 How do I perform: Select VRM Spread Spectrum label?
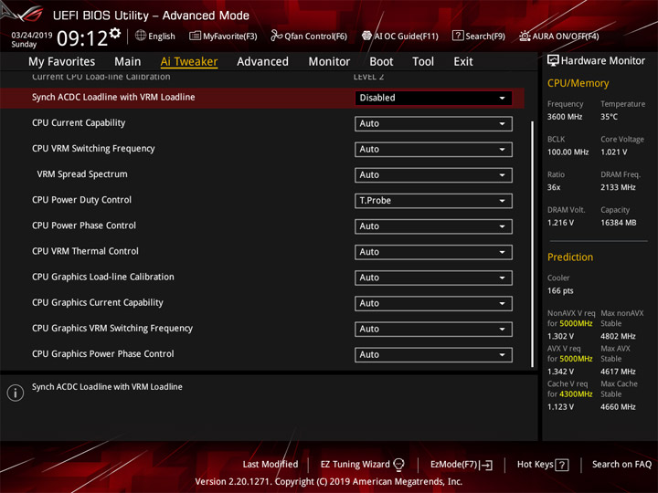coord(82,174)
